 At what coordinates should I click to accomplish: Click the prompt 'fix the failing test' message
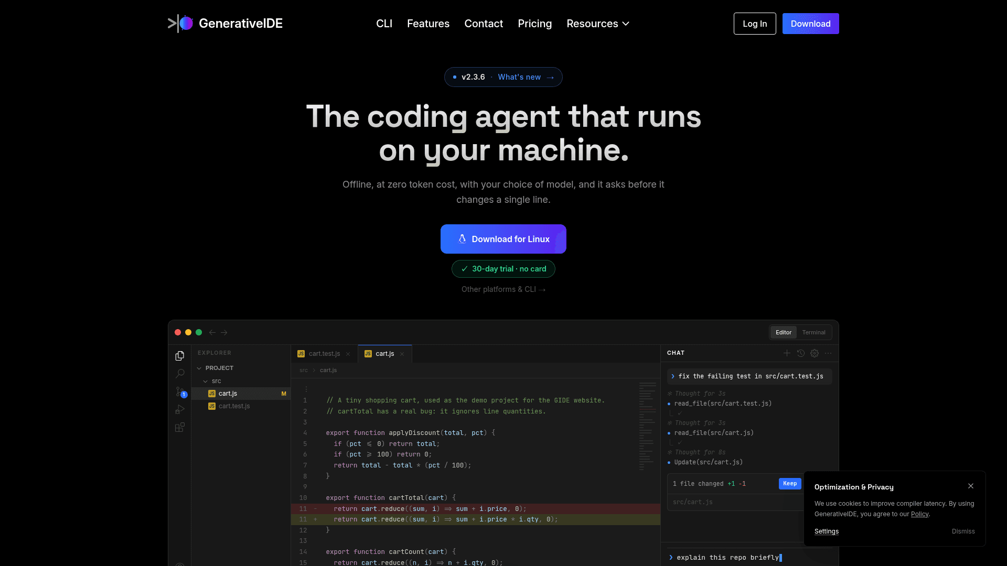click(749, 376)
